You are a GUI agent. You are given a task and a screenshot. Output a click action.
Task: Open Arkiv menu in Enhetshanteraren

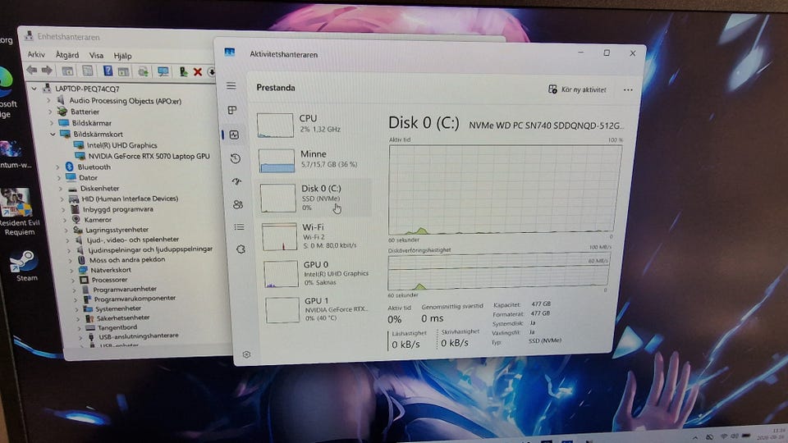(36, 54)
